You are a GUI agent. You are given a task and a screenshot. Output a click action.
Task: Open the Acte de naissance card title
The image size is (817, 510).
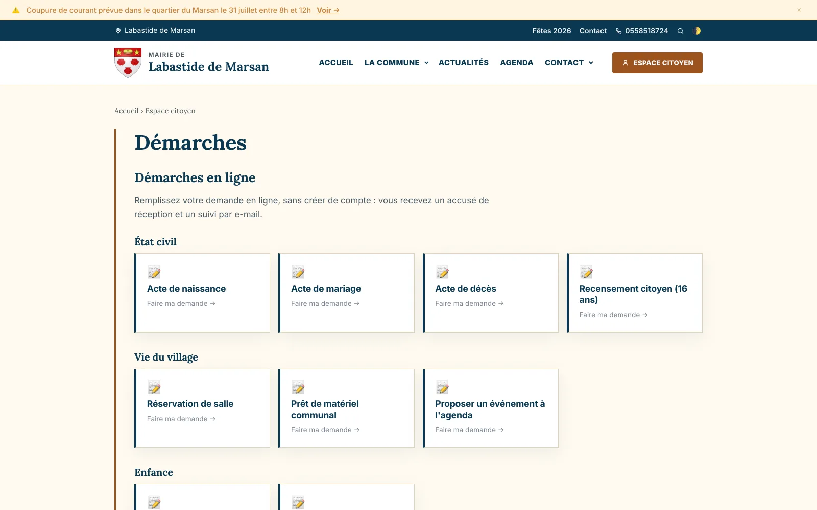186,289
